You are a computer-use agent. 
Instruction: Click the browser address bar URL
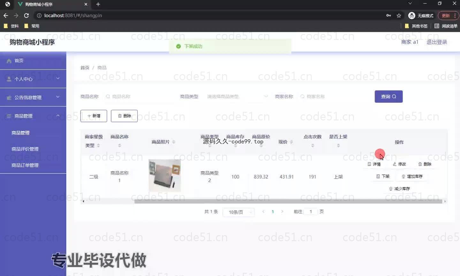coord(73,15)
